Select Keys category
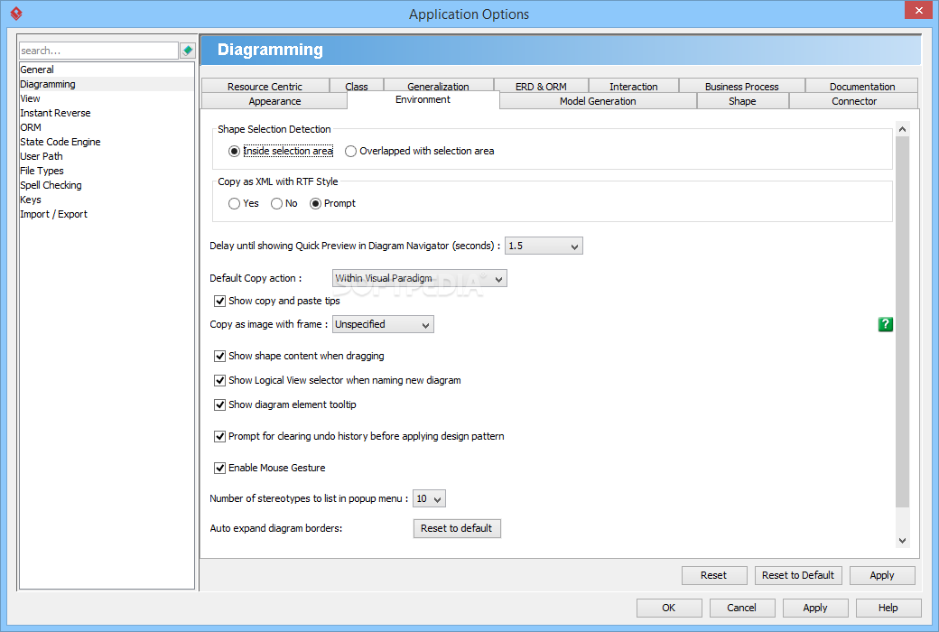This screenshot has width=939, height=632. 107,200
